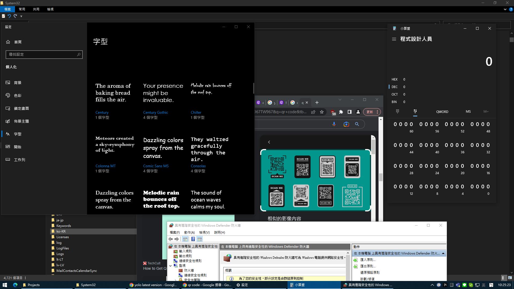The width and height of the screenshot is (514, 289).
Task: Open the Consolas font link
Action: 198,166
